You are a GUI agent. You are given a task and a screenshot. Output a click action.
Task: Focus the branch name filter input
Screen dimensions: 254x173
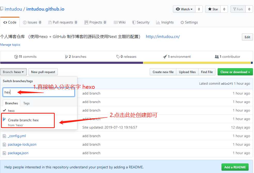(x=38, y=92)
